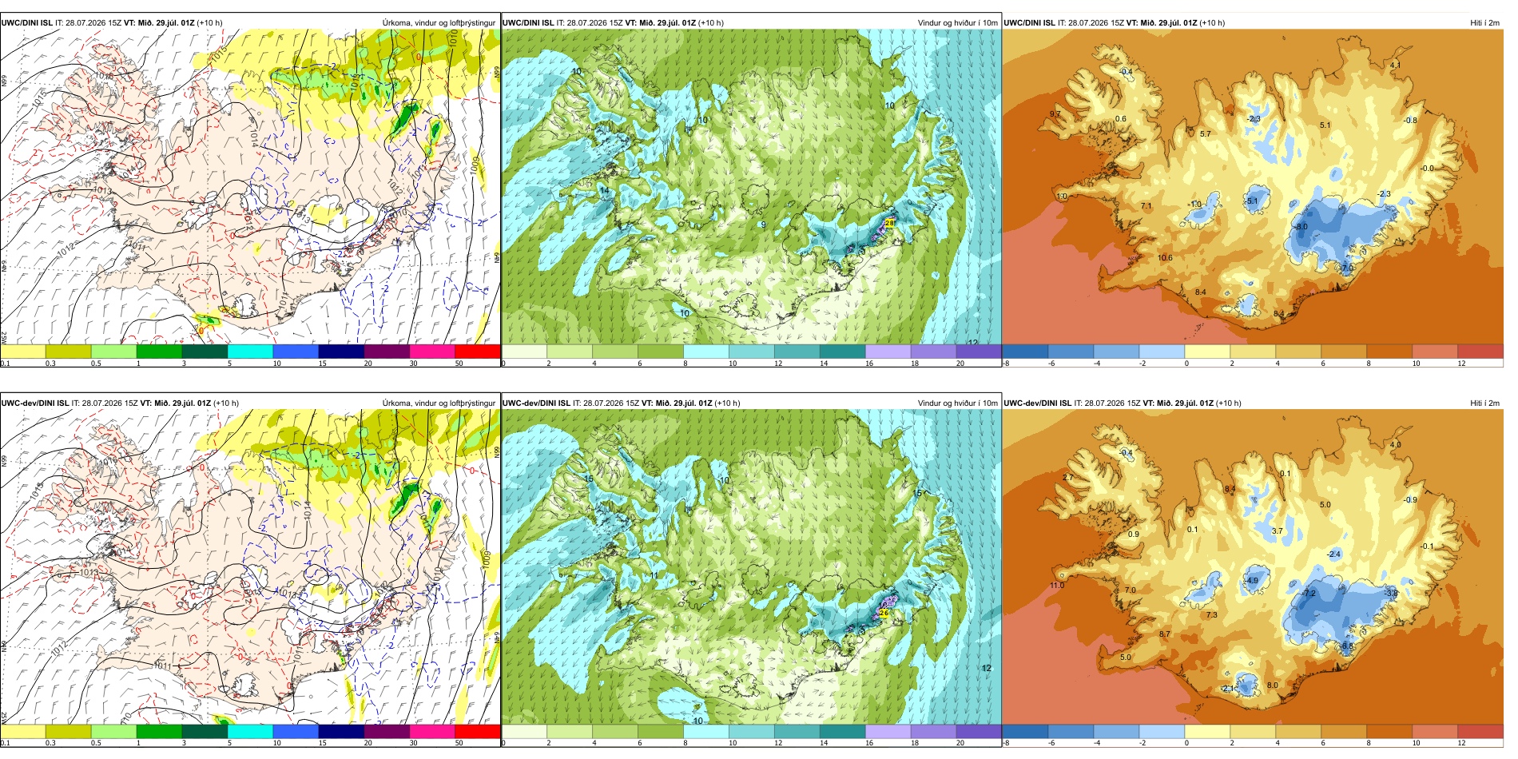Click the 4.1 temperature value on UWC/DINI map
This screenshot has width=1518, height=759.
[1395, 65]
